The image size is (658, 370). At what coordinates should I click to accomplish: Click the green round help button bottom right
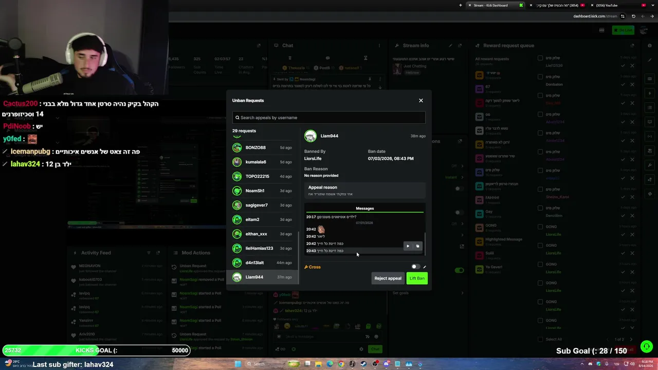647,347
